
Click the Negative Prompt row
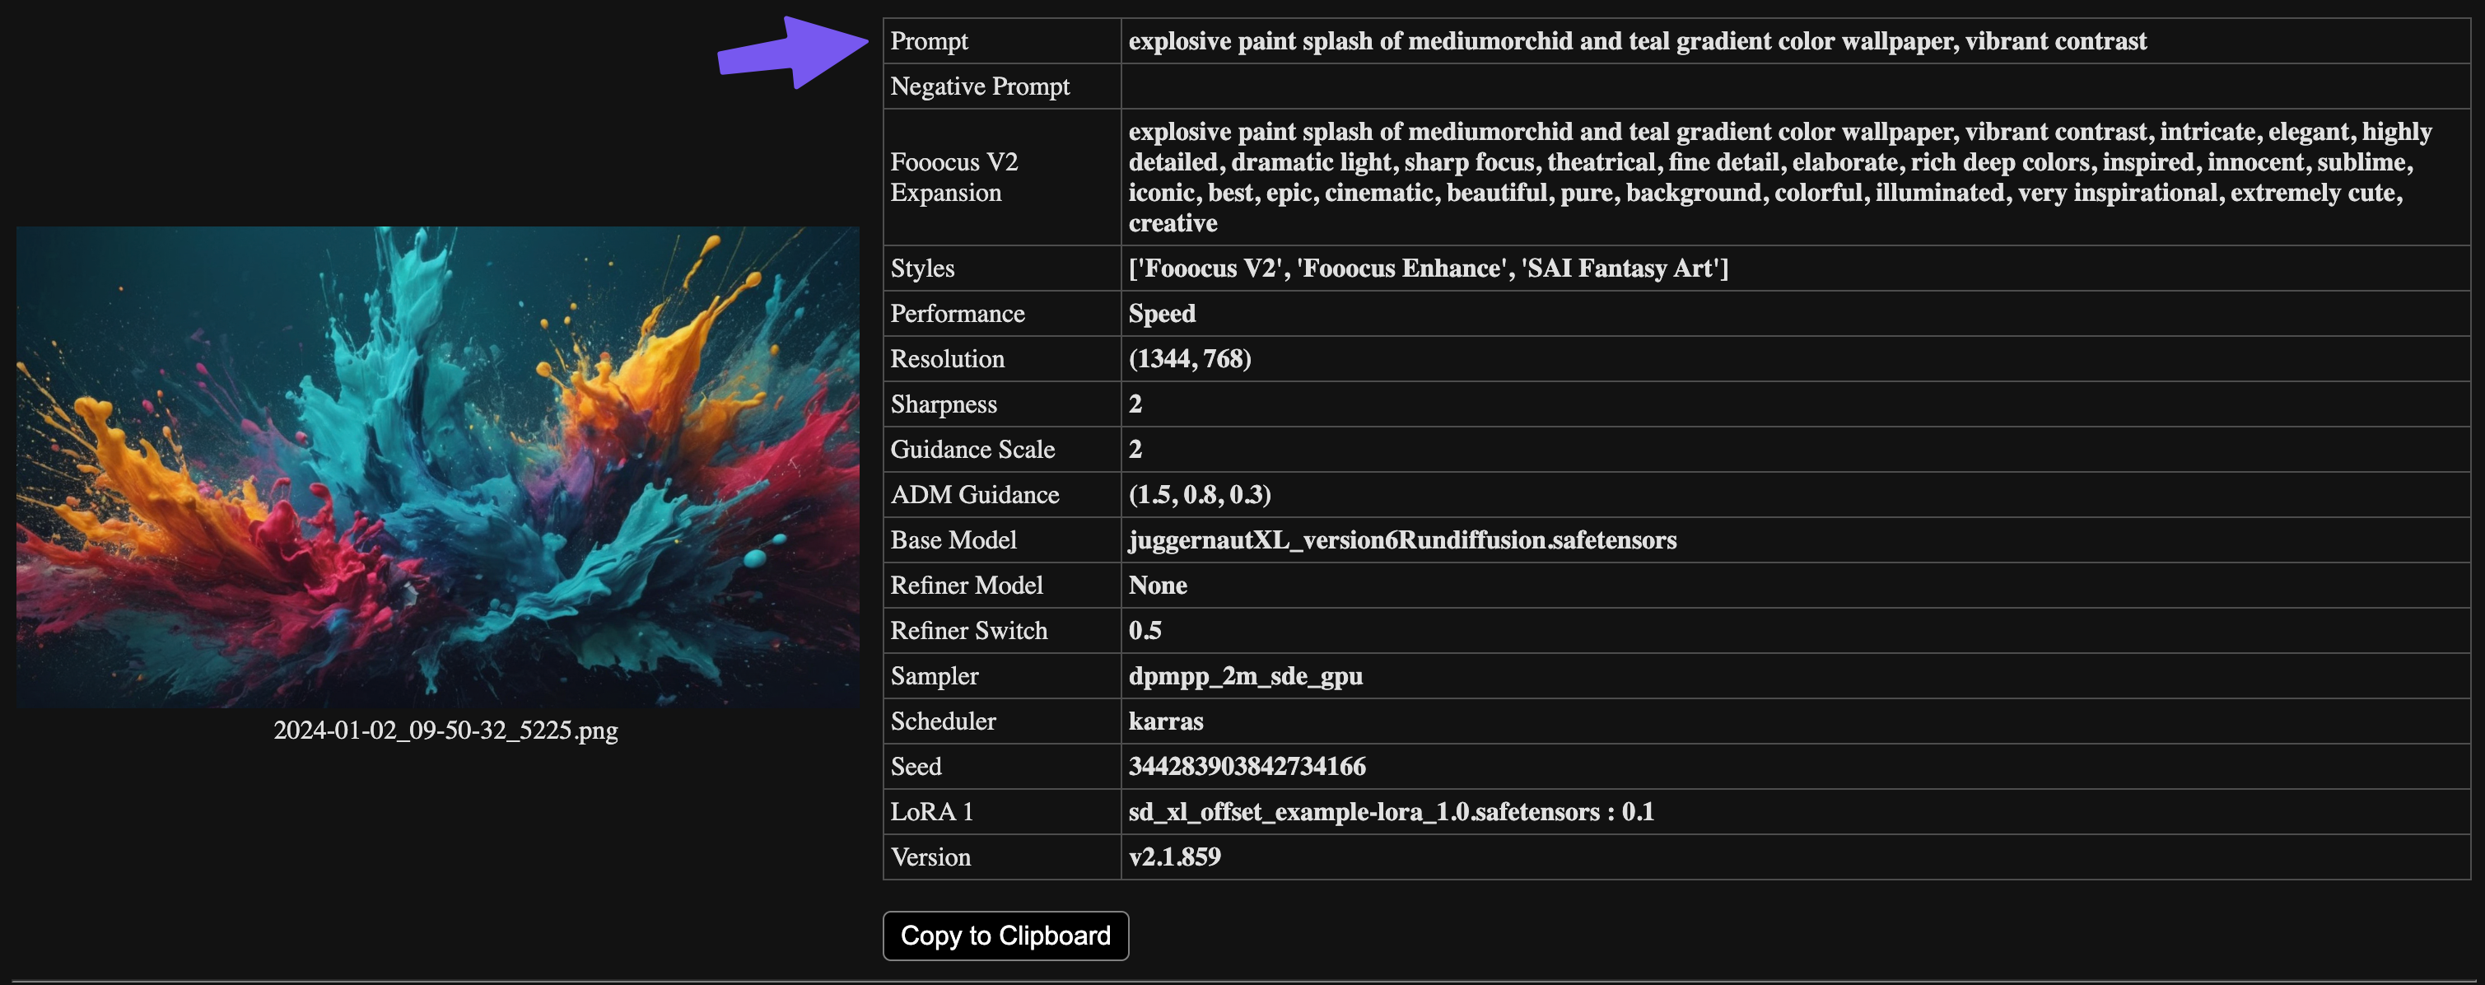[x=980, y=86]
